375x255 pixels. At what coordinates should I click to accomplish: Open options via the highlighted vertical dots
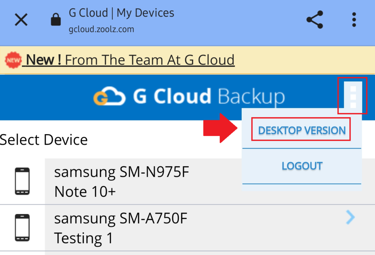352,96
